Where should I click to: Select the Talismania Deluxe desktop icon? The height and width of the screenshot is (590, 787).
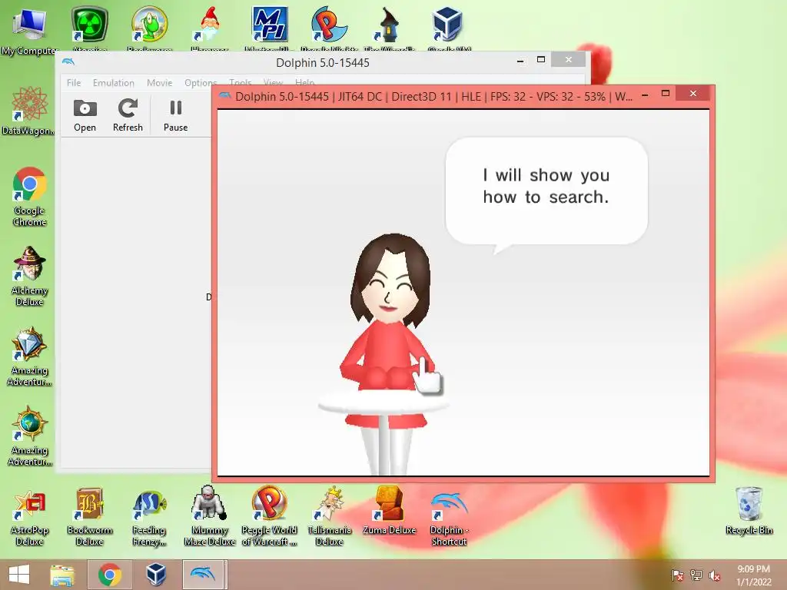click(x=329, y=515)
